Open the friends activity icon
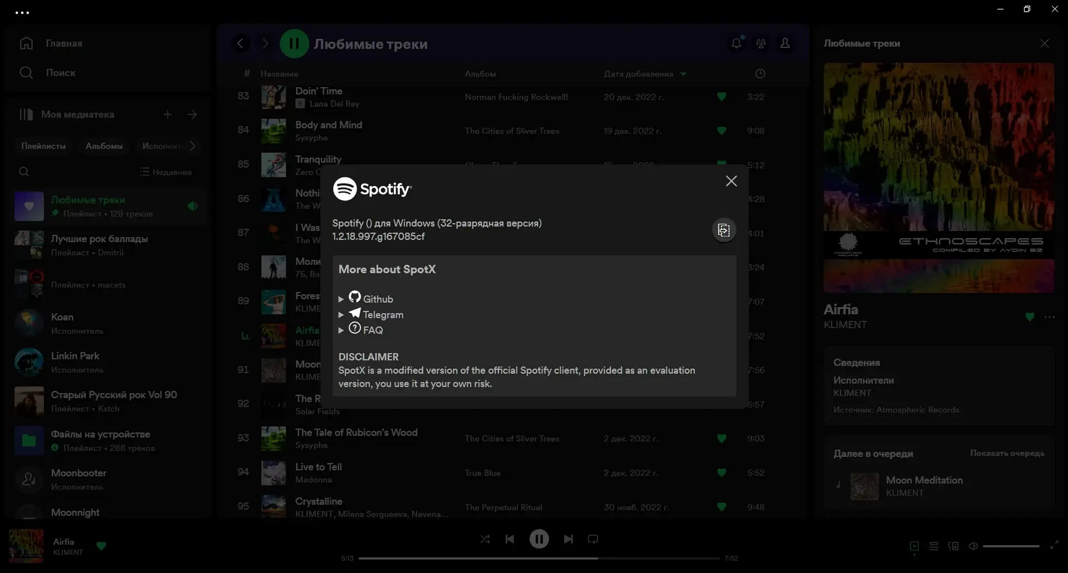Screen dimensions: 1068x573 (x=761, y=43)
